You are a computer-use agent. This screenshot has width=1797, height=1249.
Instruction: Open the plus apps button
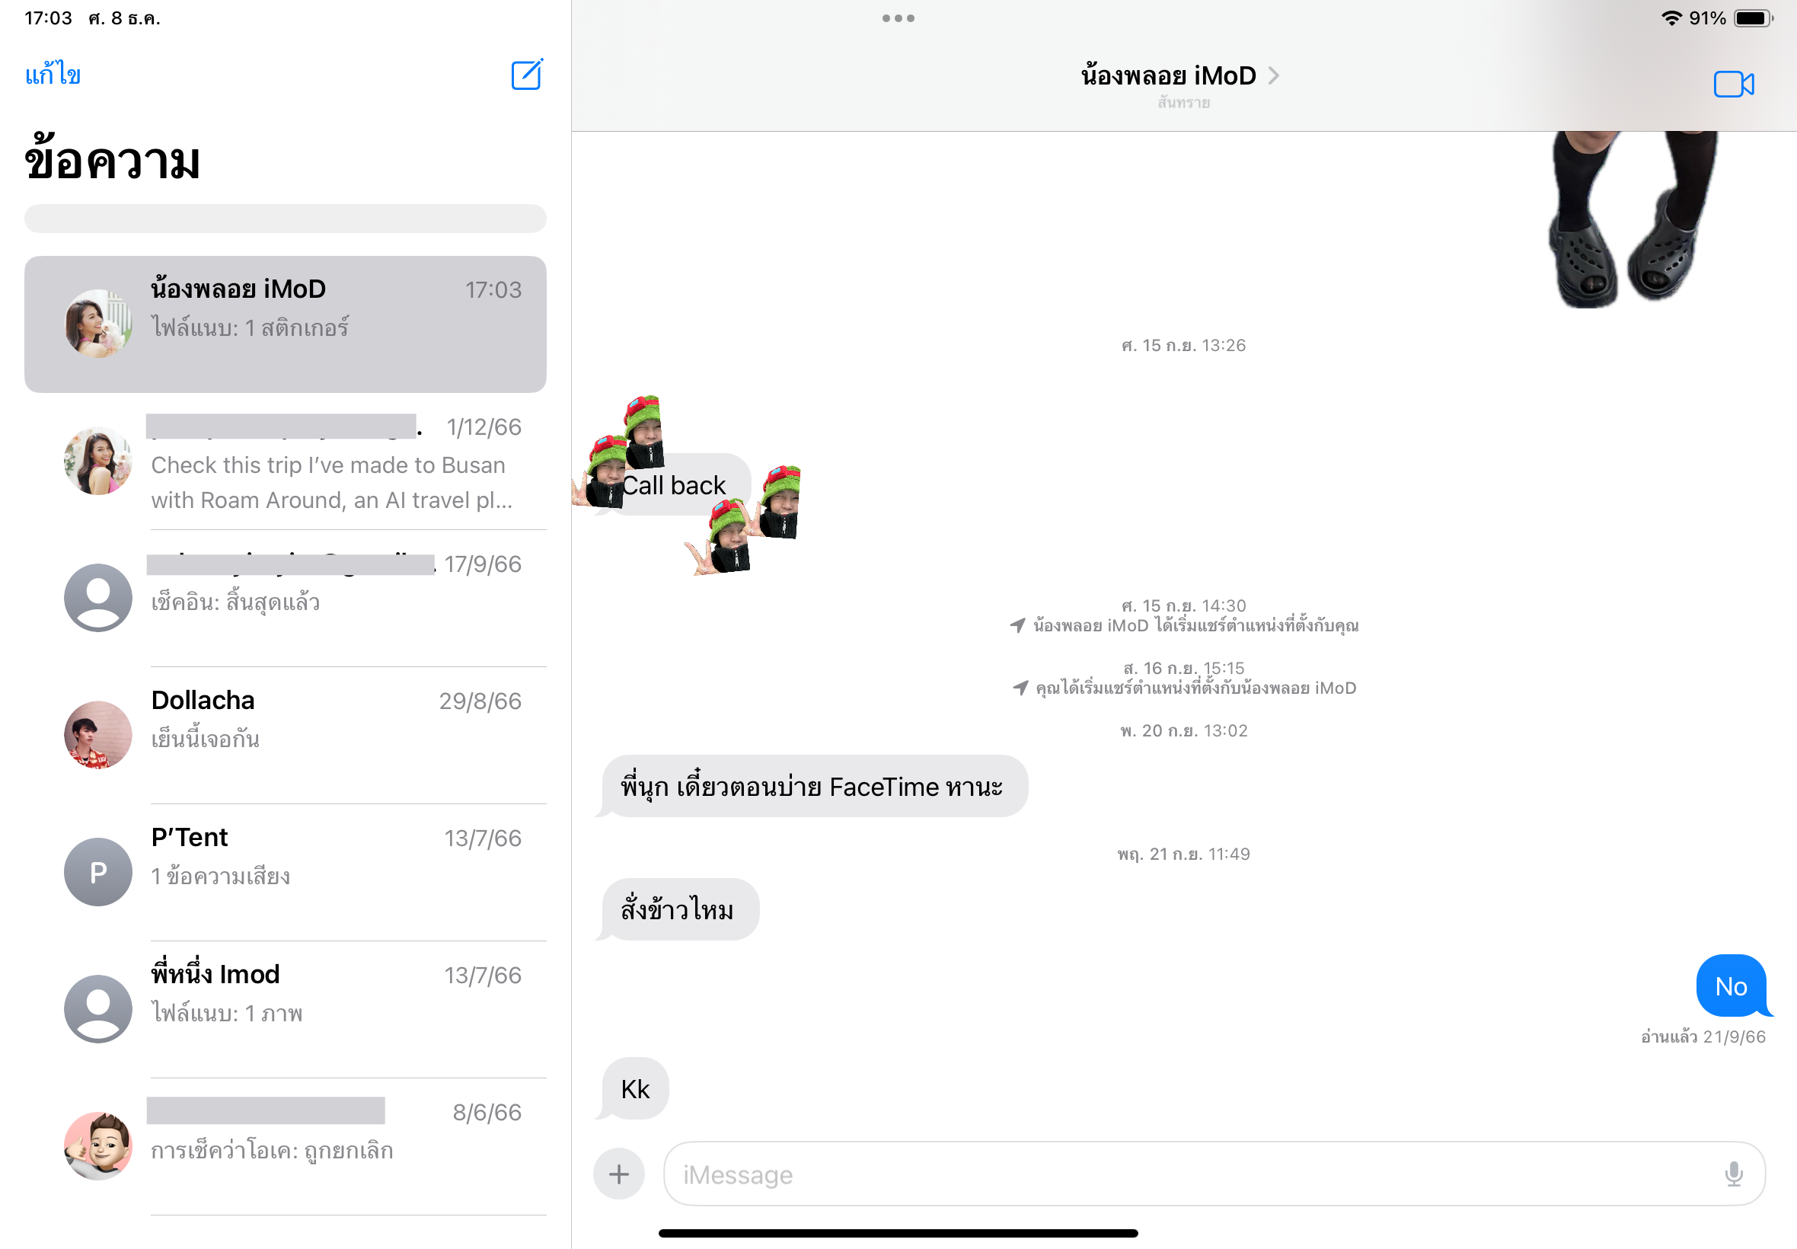[619, 1174]
